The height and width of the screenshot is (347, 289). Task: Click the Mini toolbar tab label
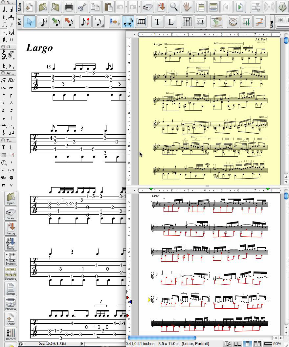pyautogui.click(x=272, y=22)
